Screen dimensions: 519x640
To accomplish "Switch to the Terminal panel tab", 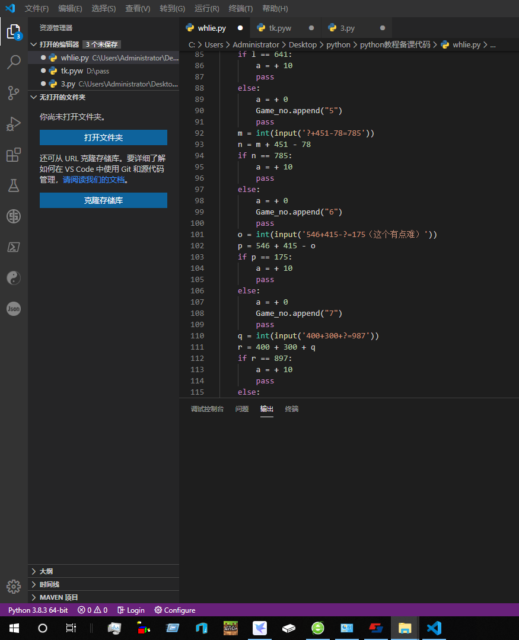I will tap(292, 409).
